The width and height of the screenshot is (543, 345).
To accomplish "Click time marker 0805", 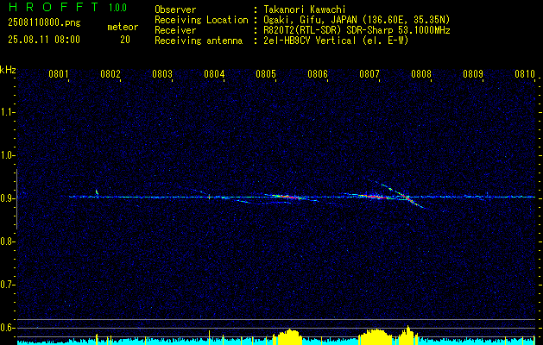I will (x=266, y=74).
